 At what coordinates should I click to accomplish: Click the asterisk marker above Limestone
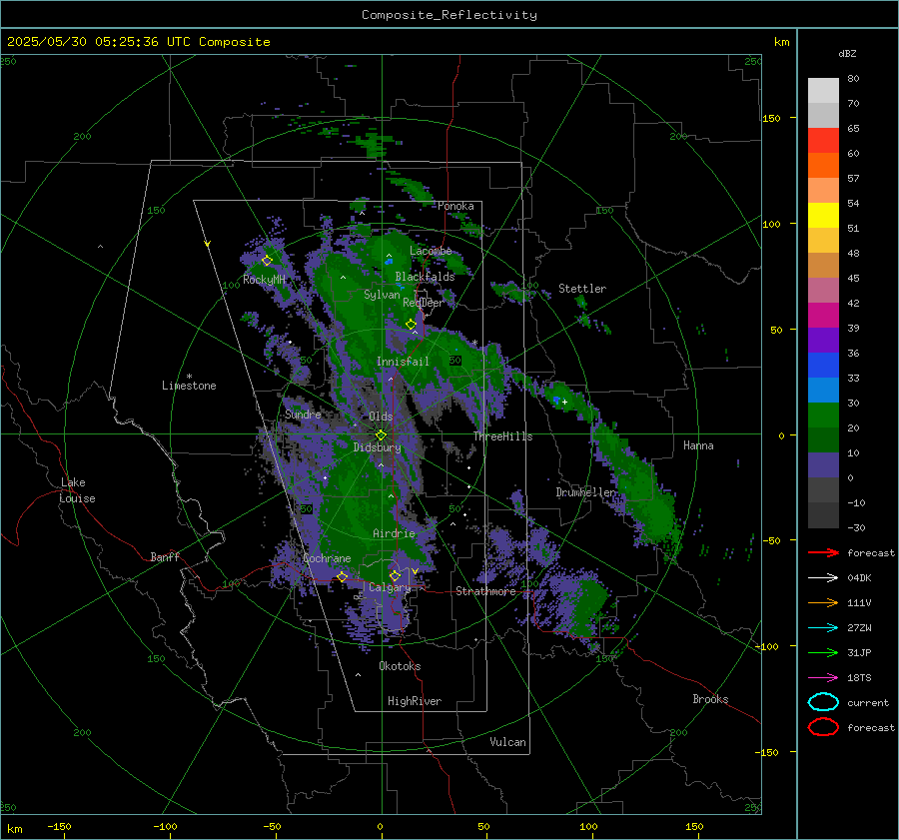[x=189, y=377]
